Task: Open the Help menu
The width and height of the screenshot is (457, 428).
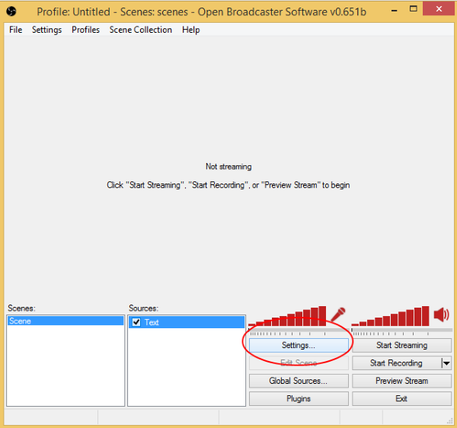Action: coord(190,30)
